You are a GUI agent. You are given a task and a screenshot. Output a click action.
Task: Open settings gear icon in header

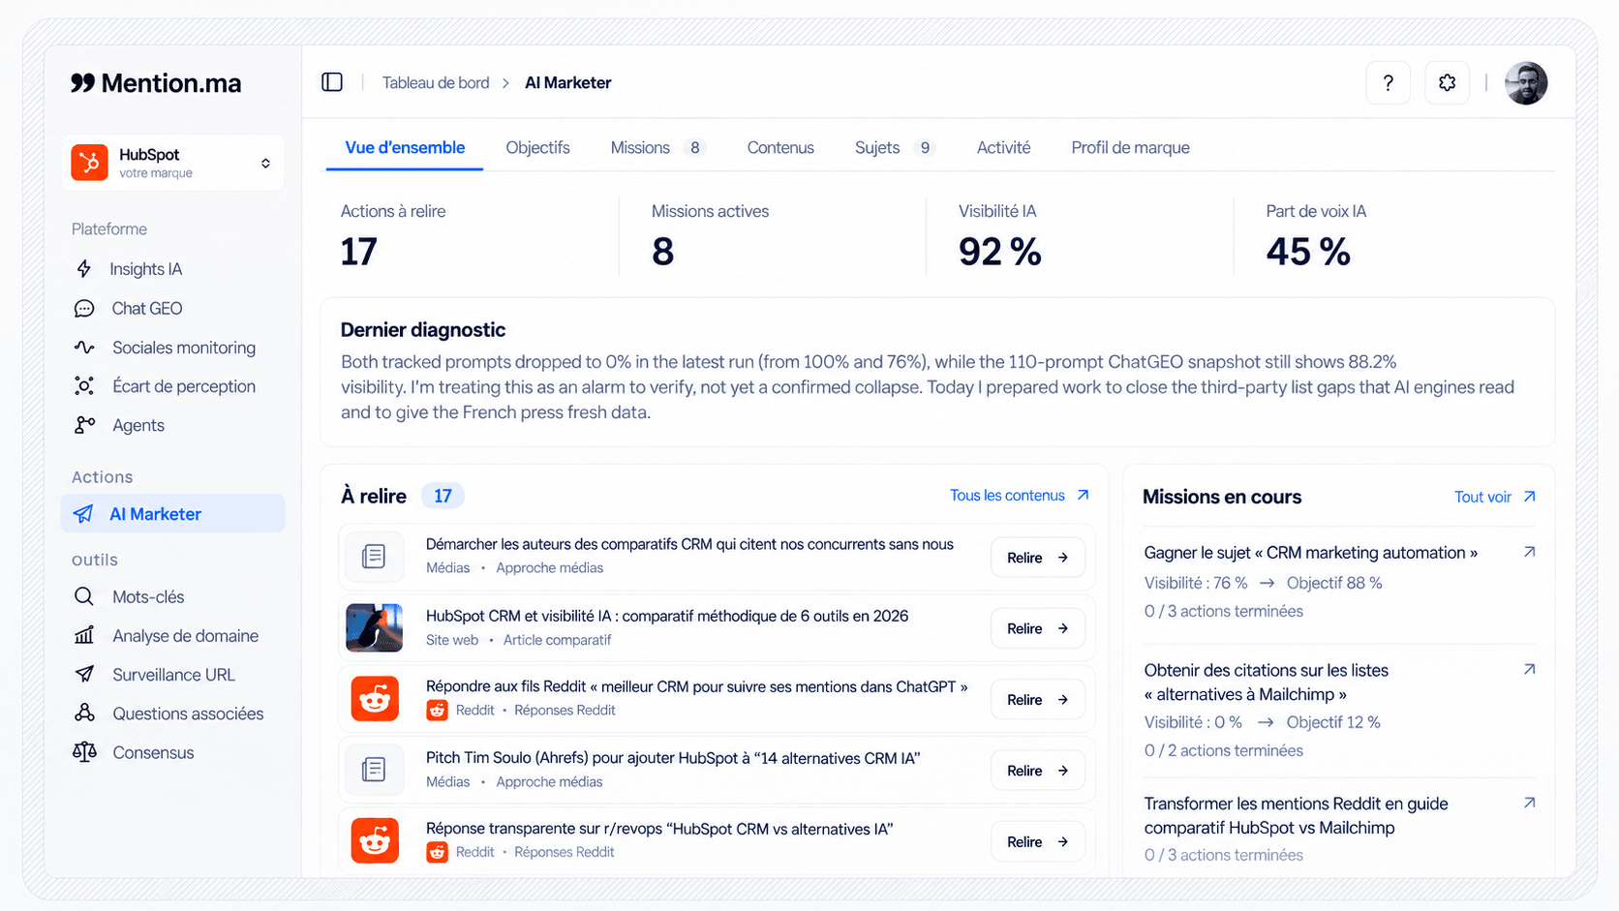(x=1447, y=83)
